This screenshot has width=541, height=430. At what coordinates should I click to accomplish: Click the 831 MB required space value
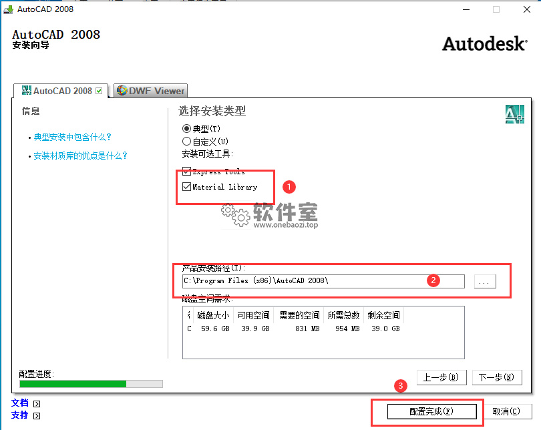pos(307,329)
